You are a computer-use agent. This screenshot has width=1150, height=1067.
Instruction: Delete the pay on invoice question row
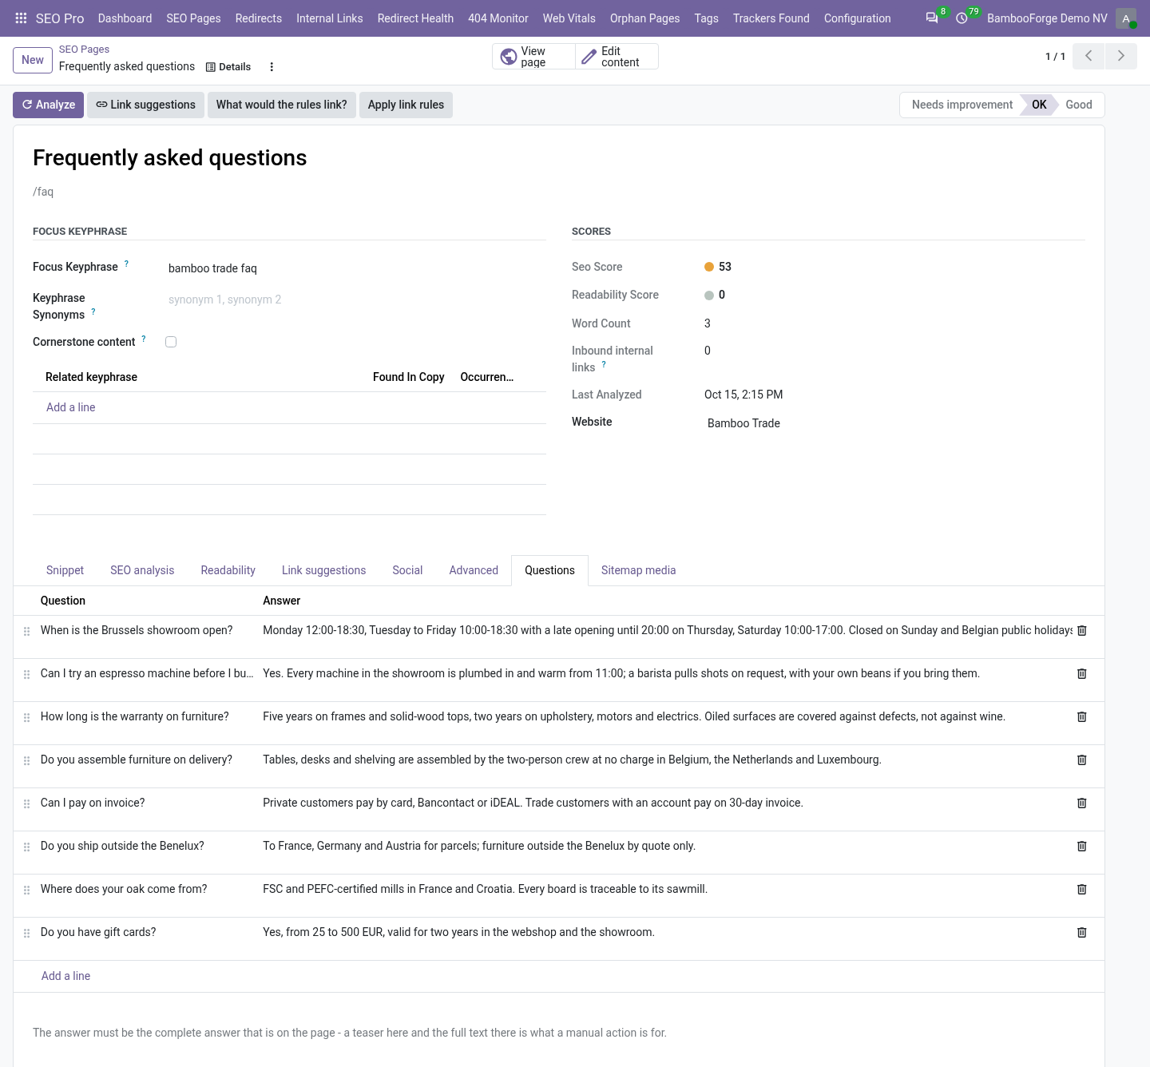coord(1082,803)
